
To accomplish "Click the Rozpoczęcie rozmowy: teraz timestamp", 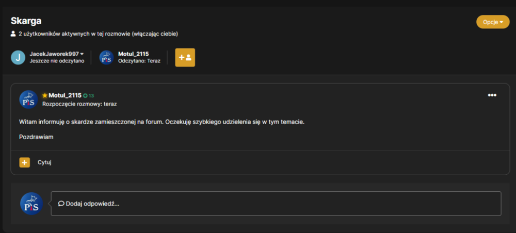I will 79,104.
